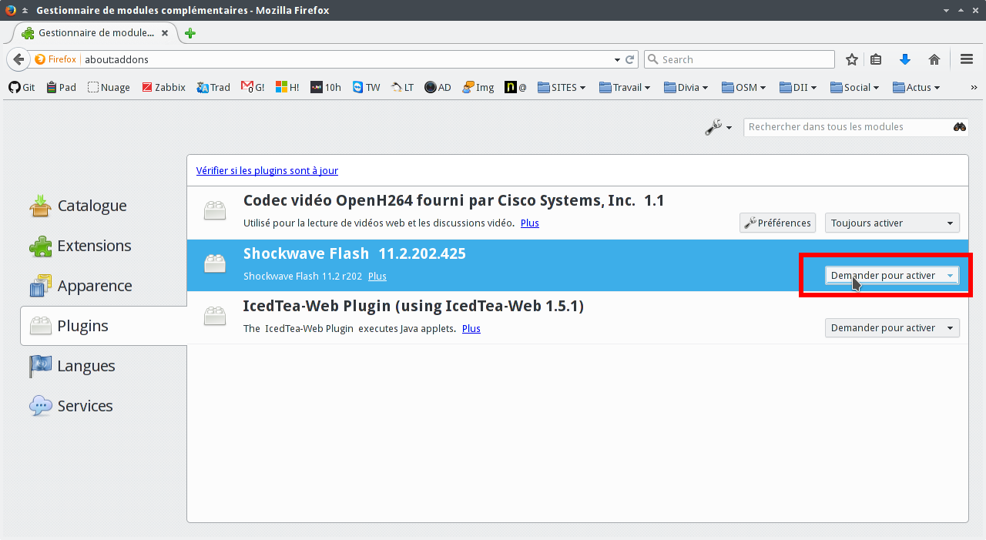
Task: Expand the Travail bookmarks folder
Action: (x=625, y=87)
